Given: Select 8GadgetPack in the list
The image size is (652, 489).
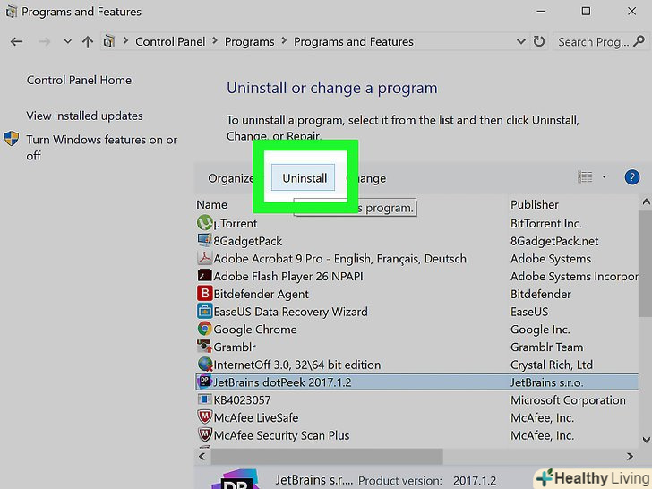Looking at the screenshot, I should tap(247, 241).
